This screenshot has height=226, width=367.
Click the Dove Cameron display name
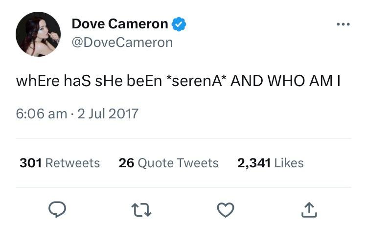pos(119,23)
